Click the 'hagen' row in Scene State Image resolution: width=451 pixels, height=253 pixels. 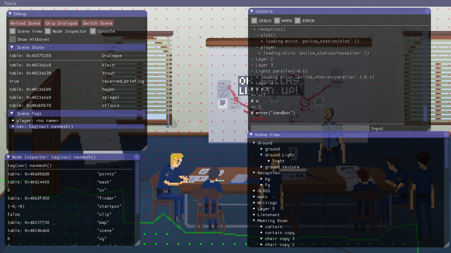pos(76,89)
